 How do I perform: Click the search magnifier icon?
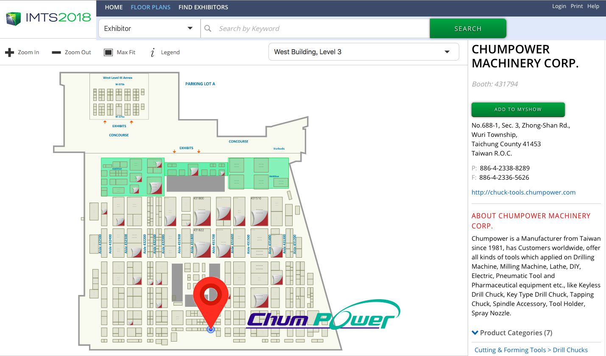pyautogui.click(x=208, y=28)
